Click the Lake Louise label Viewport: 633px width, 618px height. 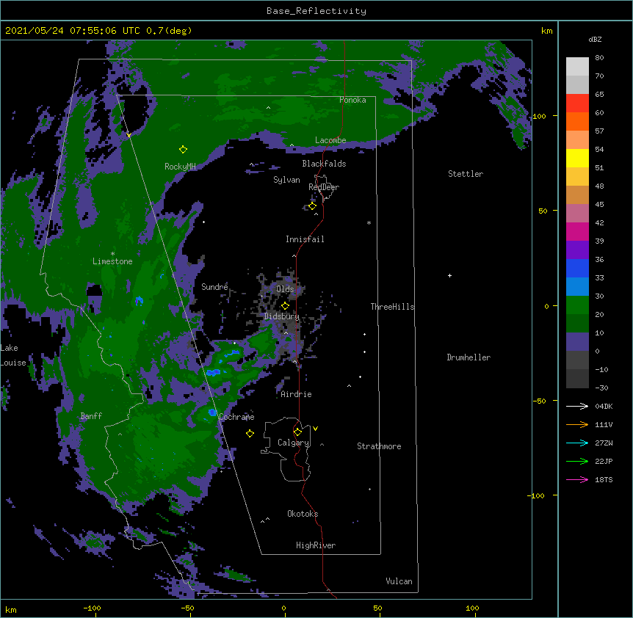pyautogui.click(x=13, y=355)
